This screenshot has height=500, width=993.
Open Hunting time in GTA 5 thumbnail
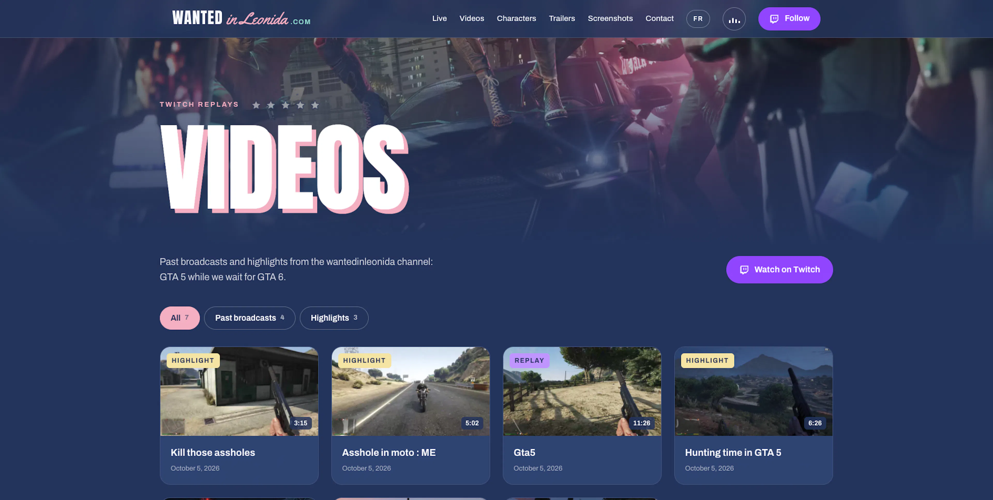pos(754,391)
